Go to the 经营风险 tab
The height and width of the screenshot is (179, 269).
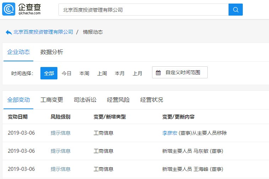pos(118,100)
